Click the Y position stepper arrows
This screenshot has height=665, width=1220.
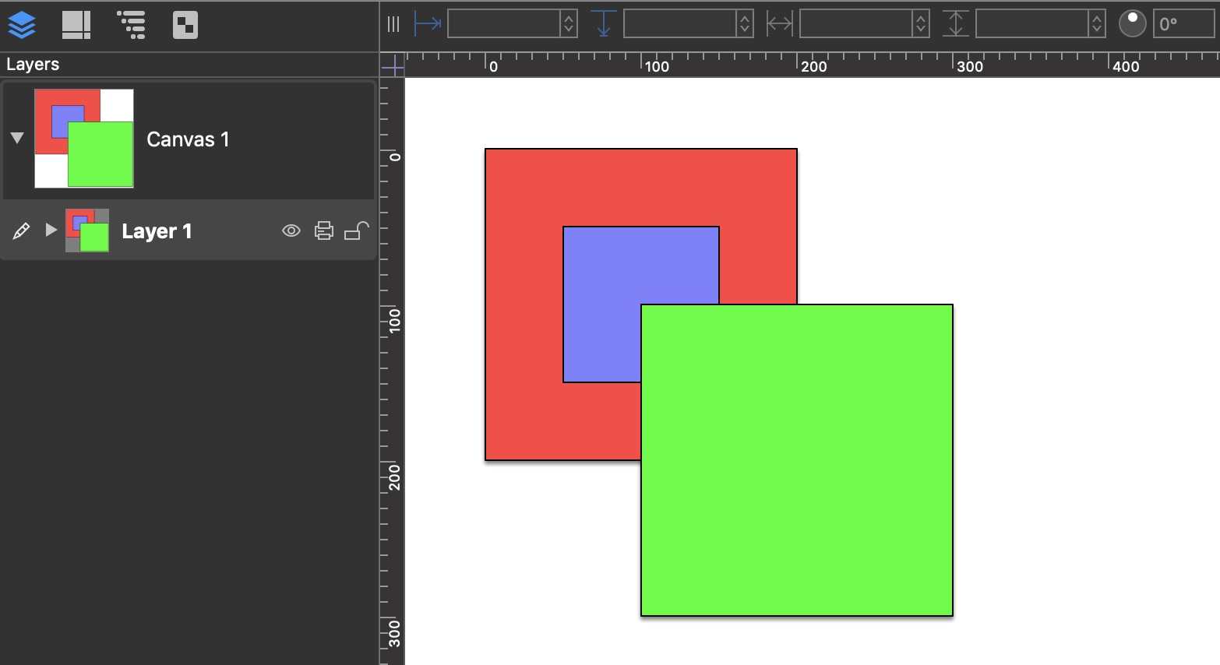[x=746, y=24]
